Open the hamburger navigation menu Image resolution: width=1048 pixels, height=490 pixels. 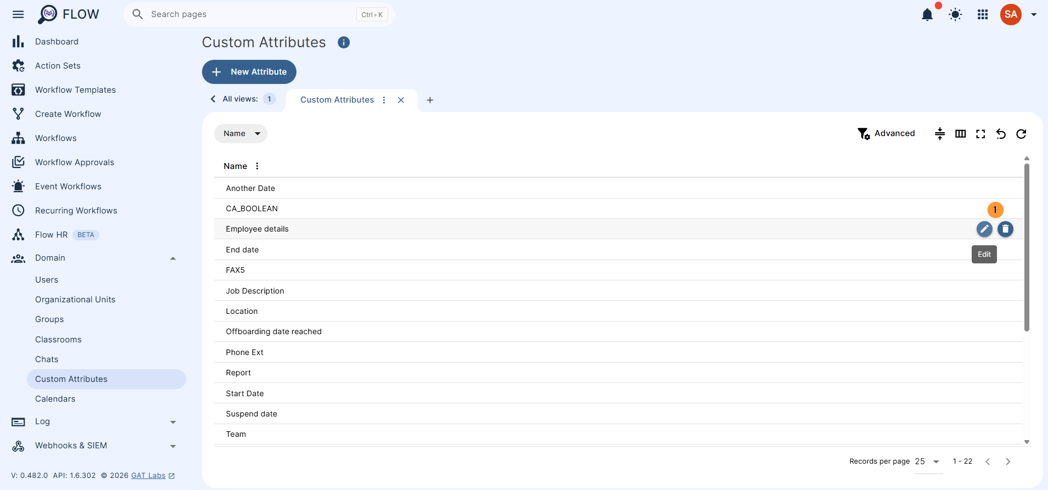(18, 14)
